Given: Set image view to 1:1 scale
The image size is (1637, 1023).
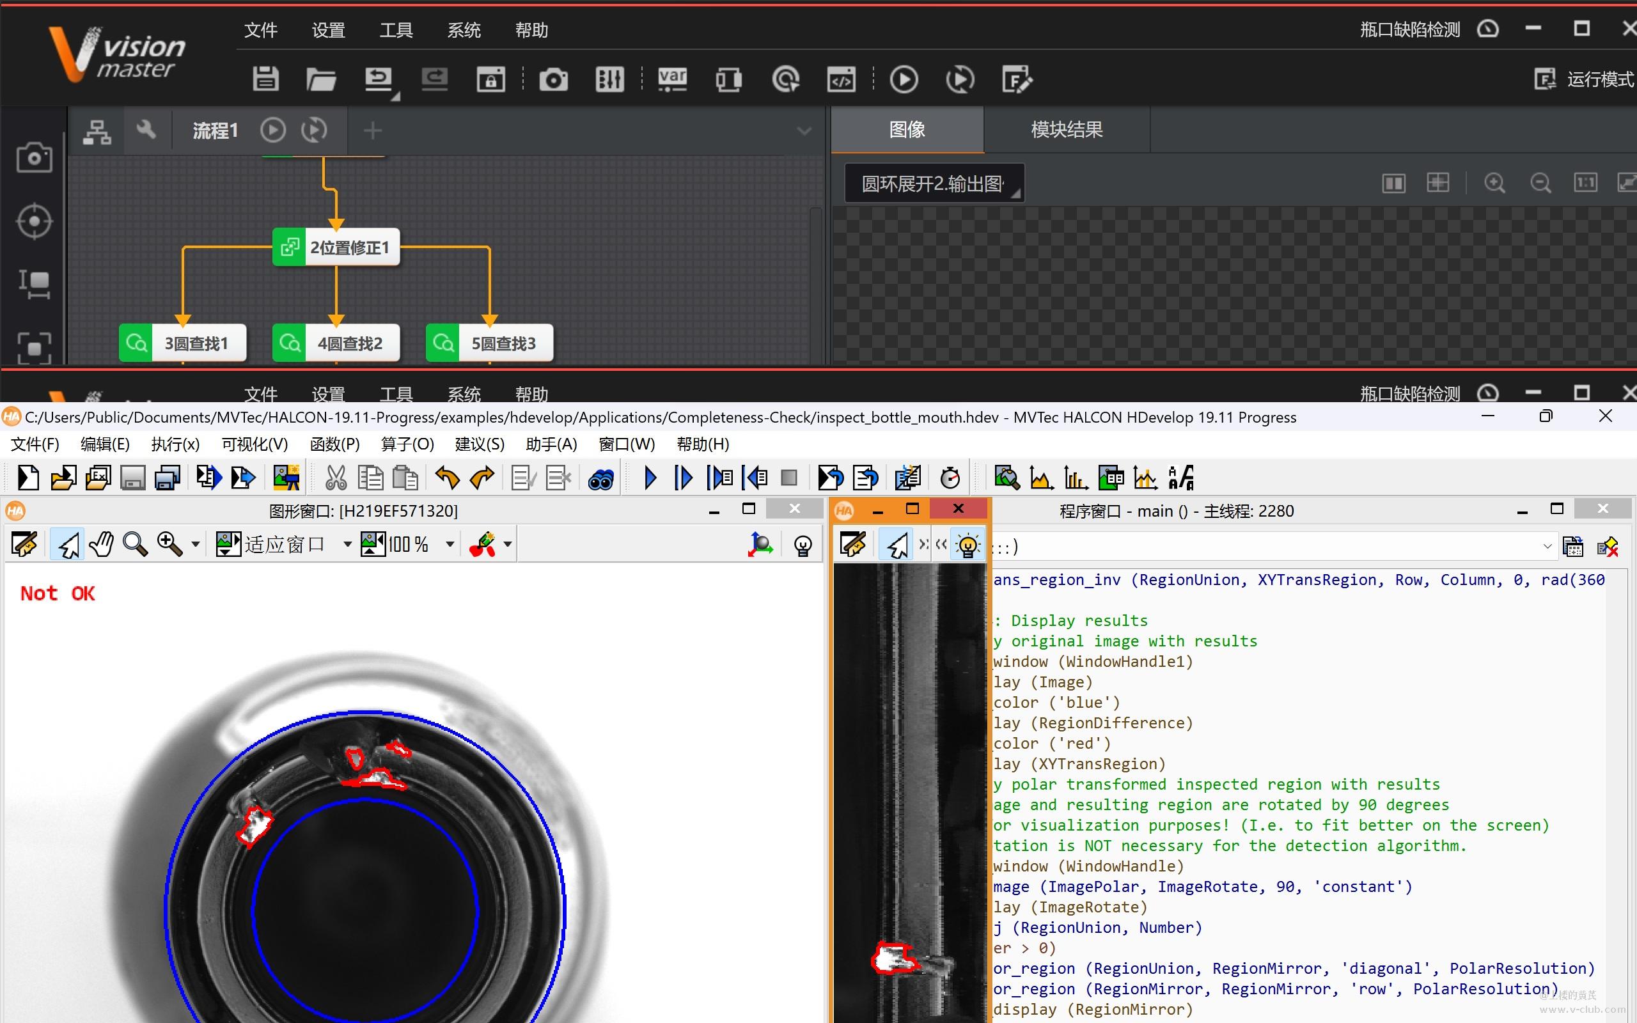Looking at the screenshot, I should (x=1586, y=183).
